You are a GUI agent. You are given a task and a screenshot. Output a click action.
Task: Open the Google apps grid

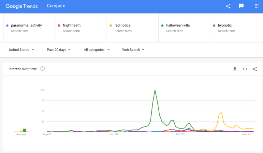(x=256, y=6)
